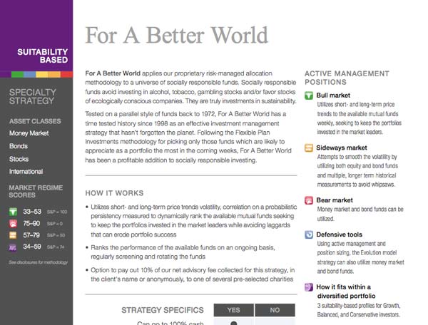The height and width of the screenshot is (325, 428).
Task: Click the STRATEGY SPECIFICS heading
Action: coord(163,310)
